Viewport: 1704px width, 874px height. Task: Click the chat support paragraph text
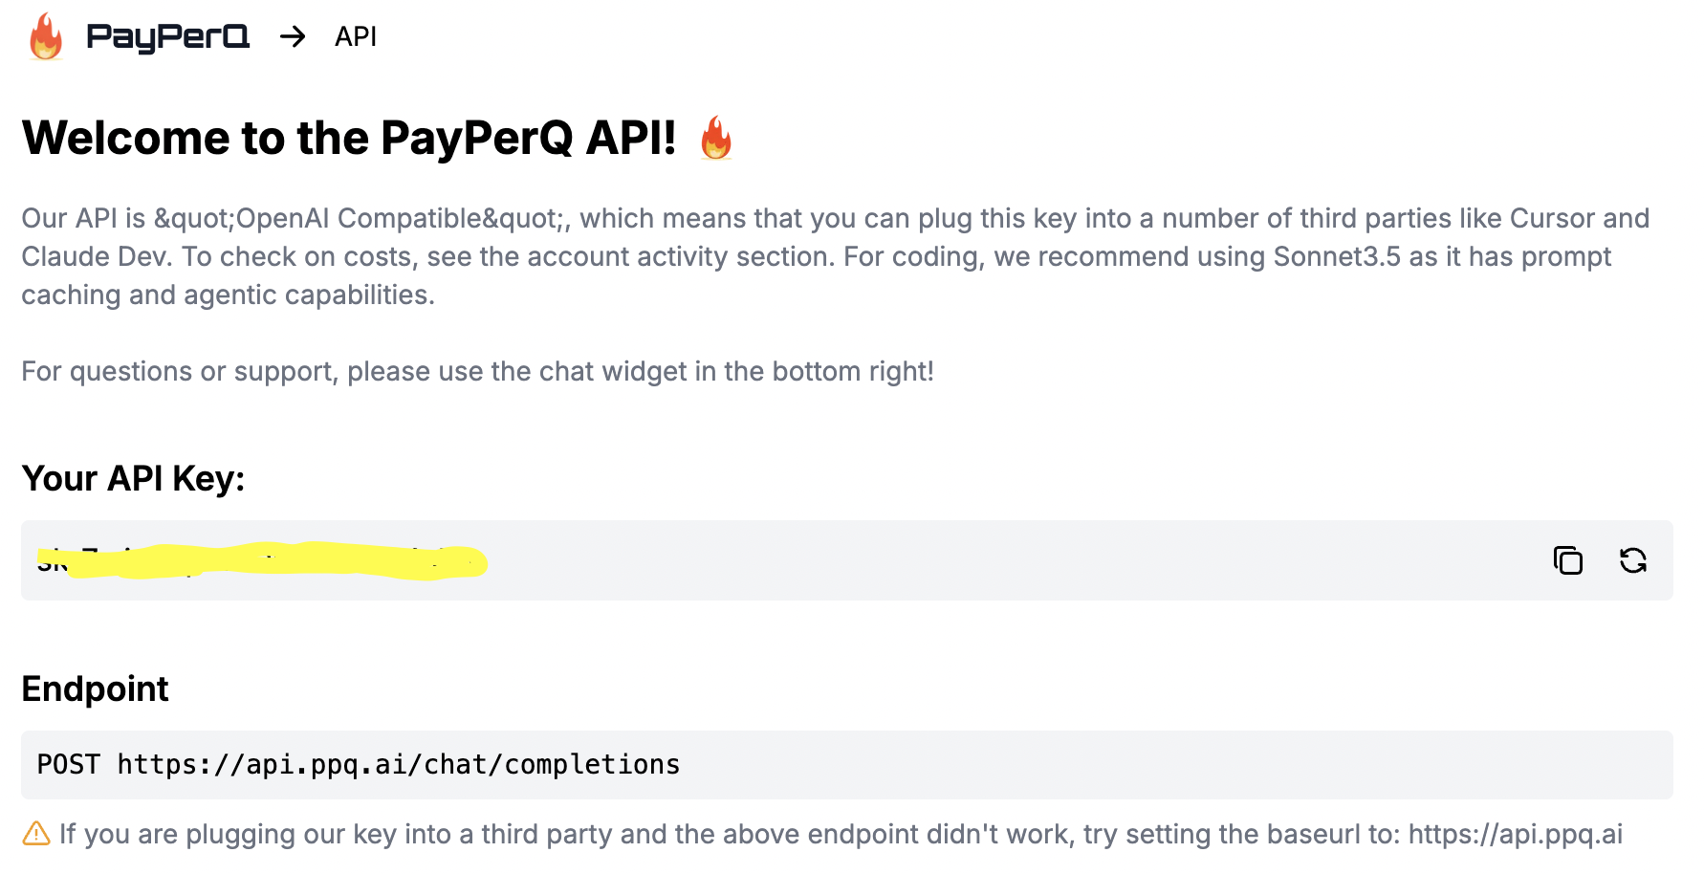pos(478,371)
